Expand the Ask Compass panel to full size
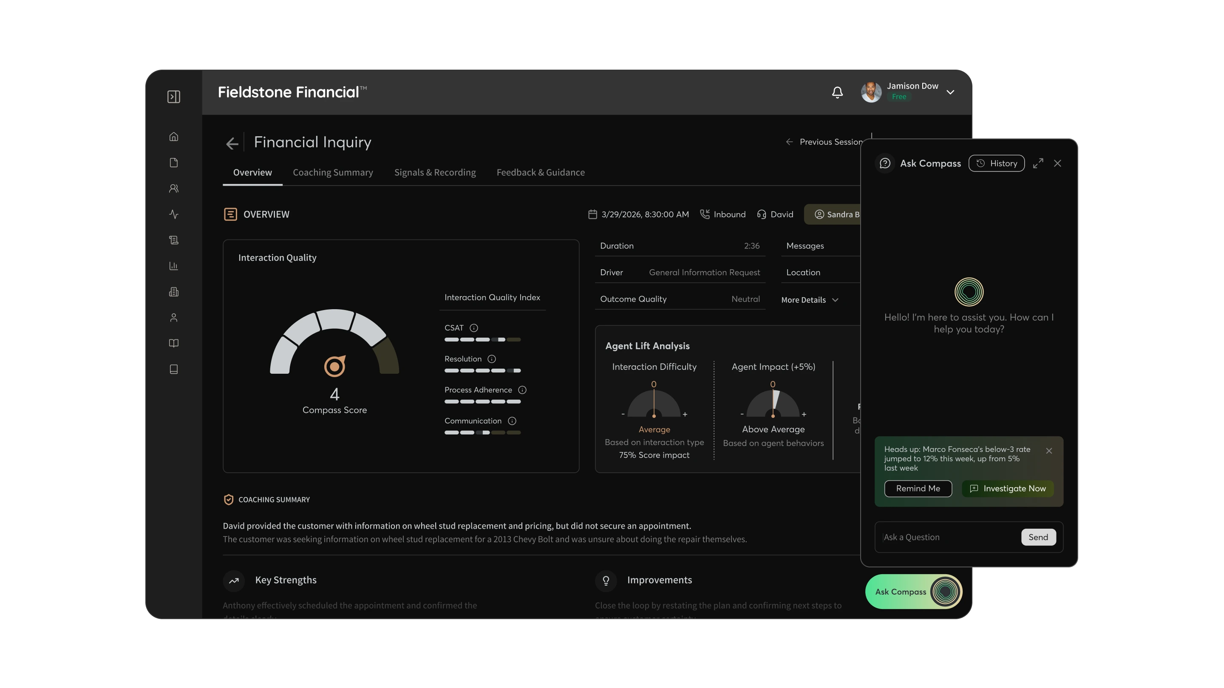Image resolution: width=1224 pixels, height=688 pixels. 1038,164
